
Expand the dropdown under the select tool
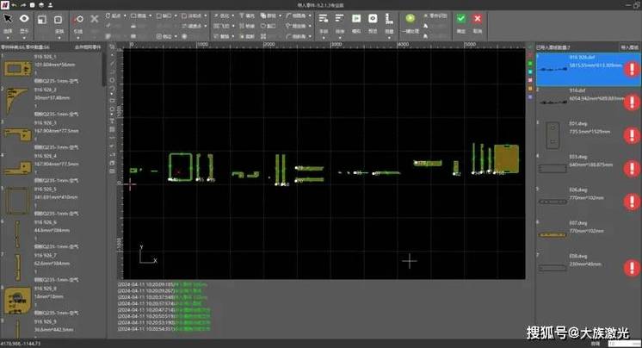point(8,38)
